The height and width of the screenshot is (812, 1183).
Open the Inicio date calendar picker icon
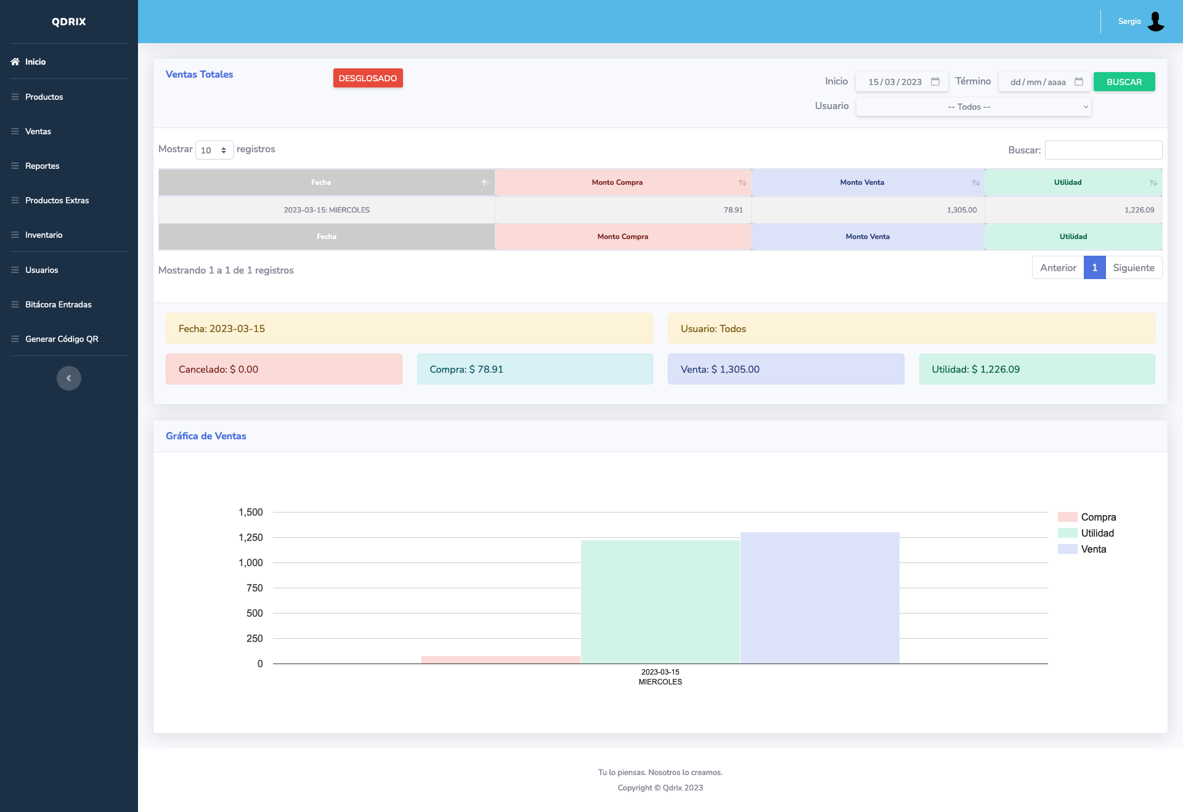935,81
